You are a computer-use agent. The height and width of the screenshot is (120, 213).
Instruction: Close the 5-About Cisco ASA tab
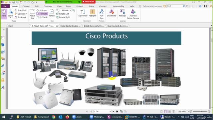[57, 26]
